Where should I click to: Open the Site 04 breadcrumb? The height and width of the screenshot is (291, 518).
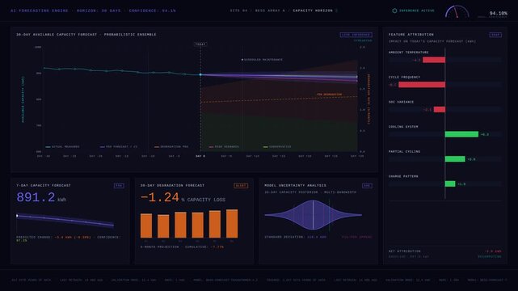pos(238,11)
